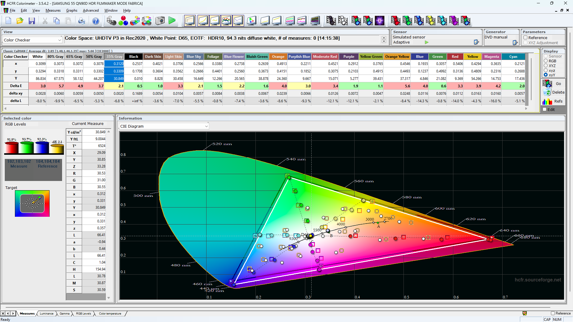This screenshot has height=322, width=573.
Task: Measure the RGB primaries colors
Action: click(x=123, y=21)
